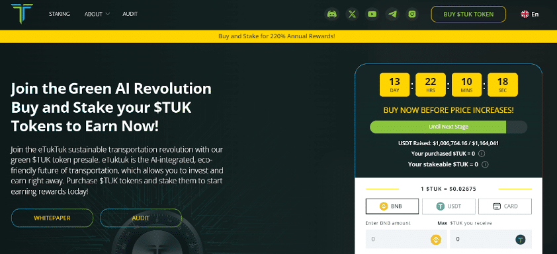
Task: Click the Until Next Stage progress bar
Action: click(449, 127)
